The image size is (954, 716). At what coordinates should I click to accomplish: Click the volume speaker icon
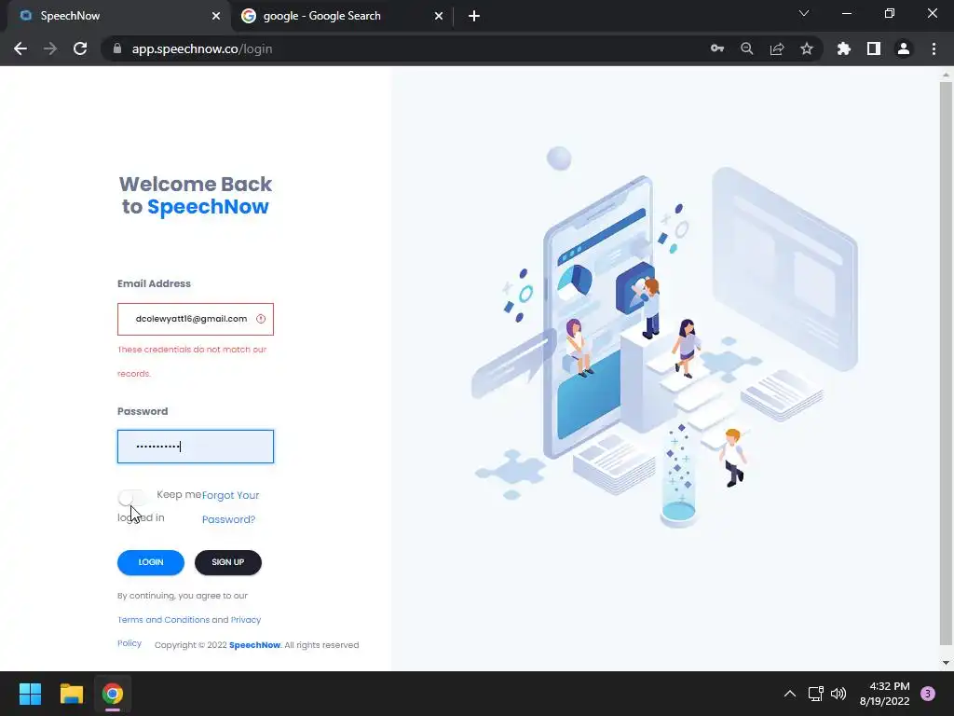(838, 694)
